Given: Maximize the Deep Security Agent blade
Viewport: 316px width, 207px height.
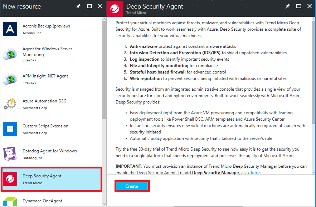Looking at the screenshot, I should [299, 6].
